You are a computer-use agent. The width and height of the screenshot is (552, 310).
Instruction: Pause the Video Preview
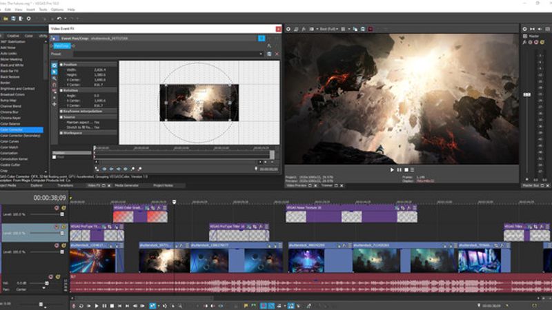pyautogui.click(x=400, y=169)
